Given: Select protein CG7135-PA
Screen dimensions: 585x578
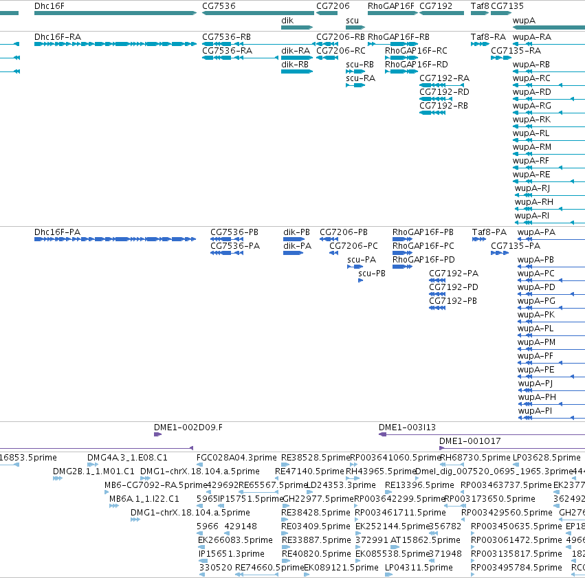Looking at the screenshot, I should point(500,253).
